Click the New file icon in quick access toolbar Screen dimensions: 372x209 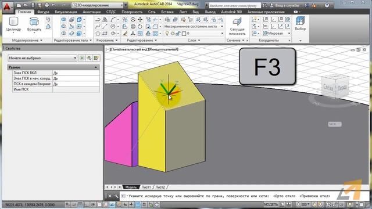[x=19, y=5]
